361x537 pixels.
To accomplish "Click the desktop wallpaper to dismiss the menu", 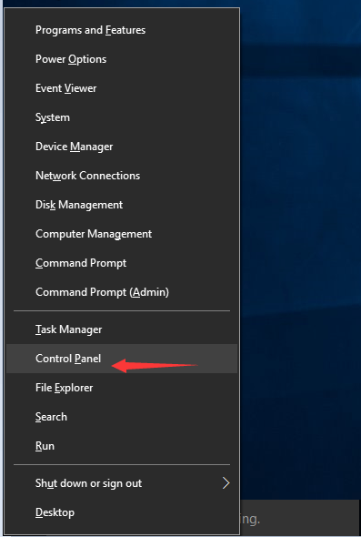I will point(300,239).
